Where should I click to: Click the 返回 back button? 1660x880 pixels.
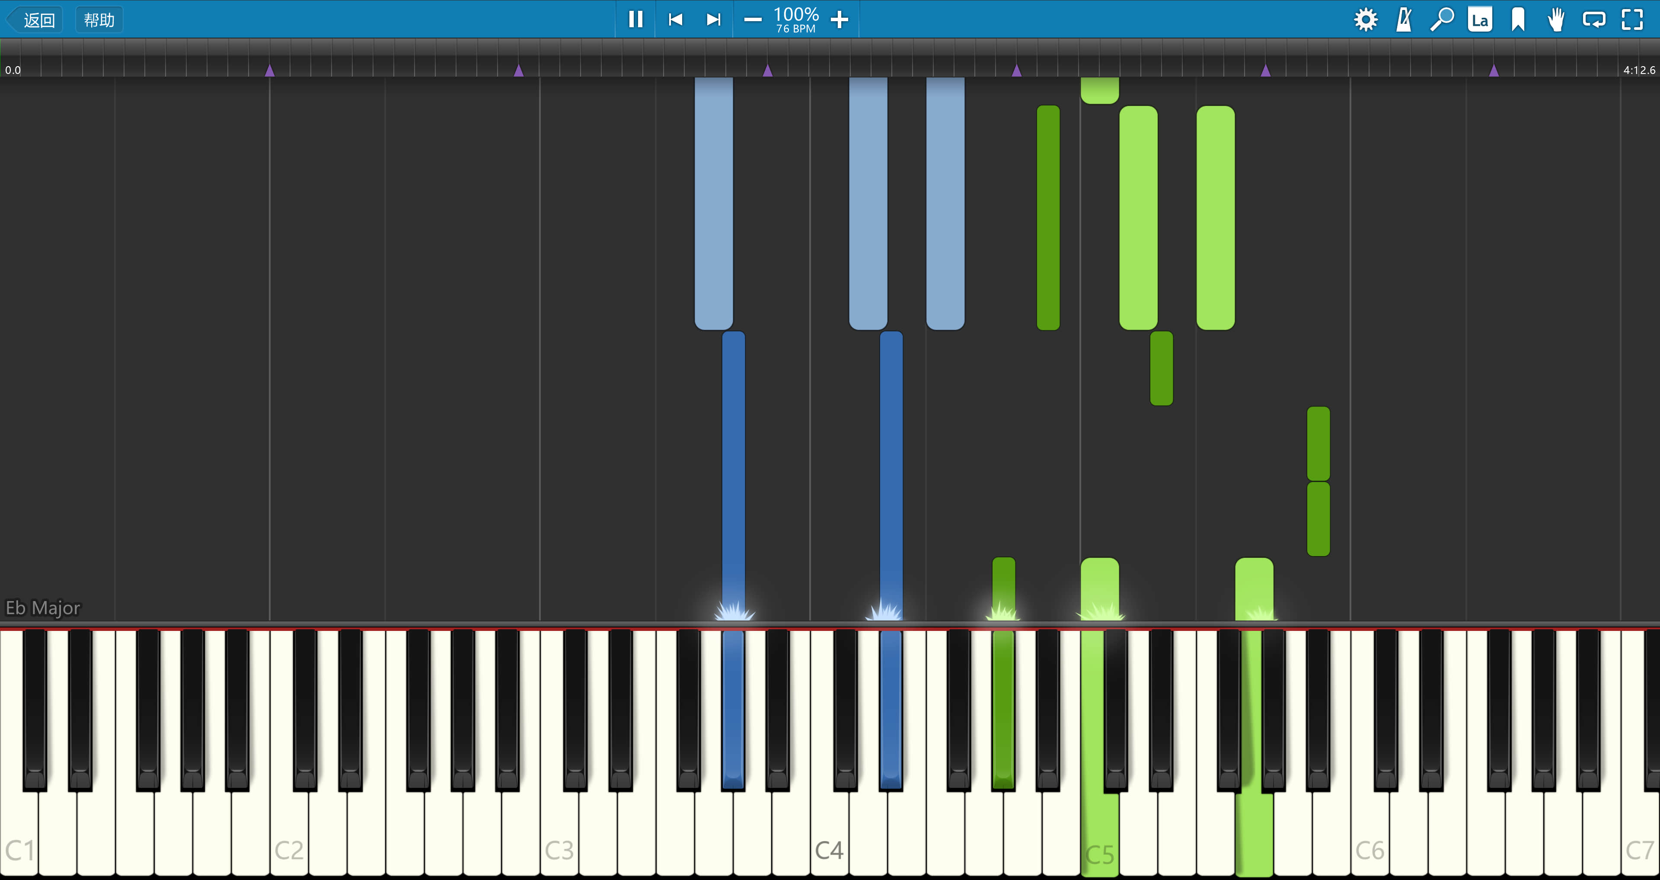(35, 20)
